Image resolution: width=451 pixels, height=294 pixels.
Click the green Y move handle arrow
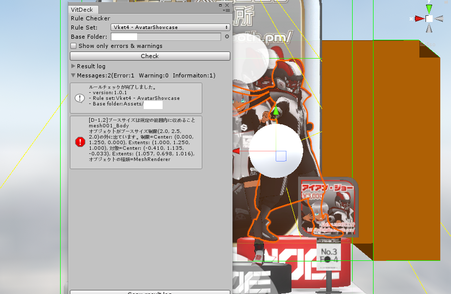(276, 111)
